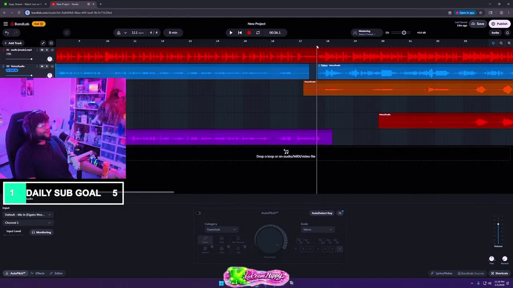Open the B min key selector
This screenshot has height=288, width=513.
(173, 32)
